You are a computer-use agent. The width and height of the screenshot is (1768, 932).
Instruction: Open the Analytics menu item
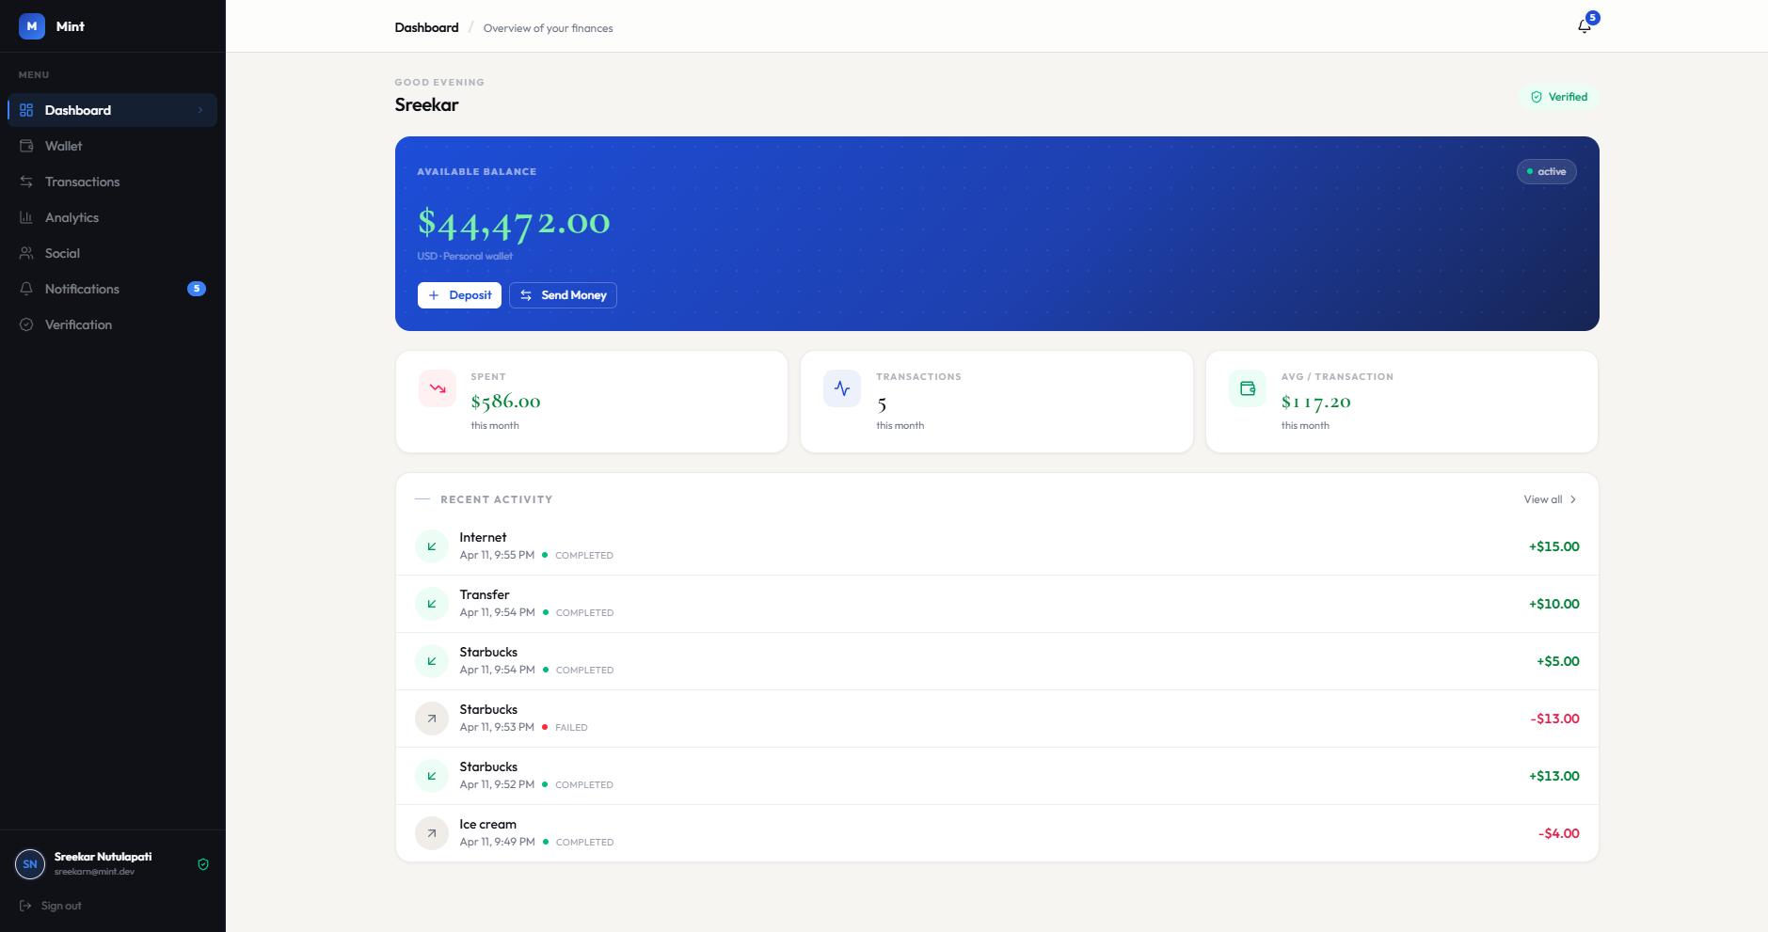(x=112, y=217)
